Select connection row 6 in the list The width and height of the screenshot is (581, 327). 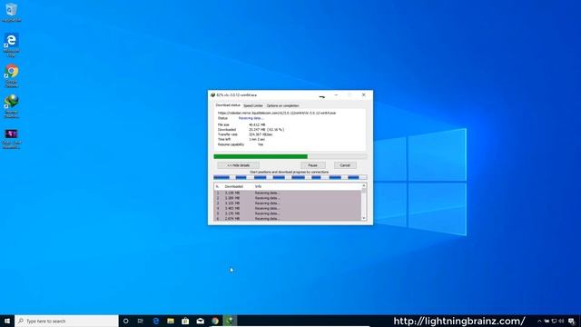point(288,219)
